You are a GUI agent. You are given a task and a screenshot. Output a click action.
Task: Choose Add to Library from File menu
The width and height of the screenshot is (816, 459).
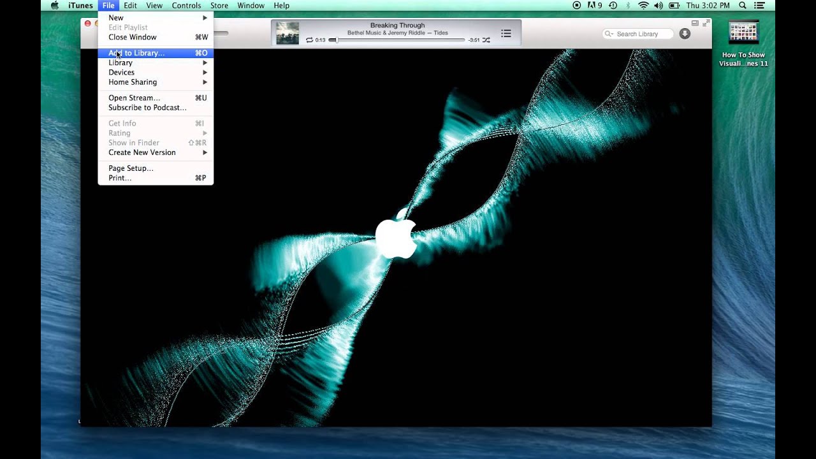(x=156, y=53)
